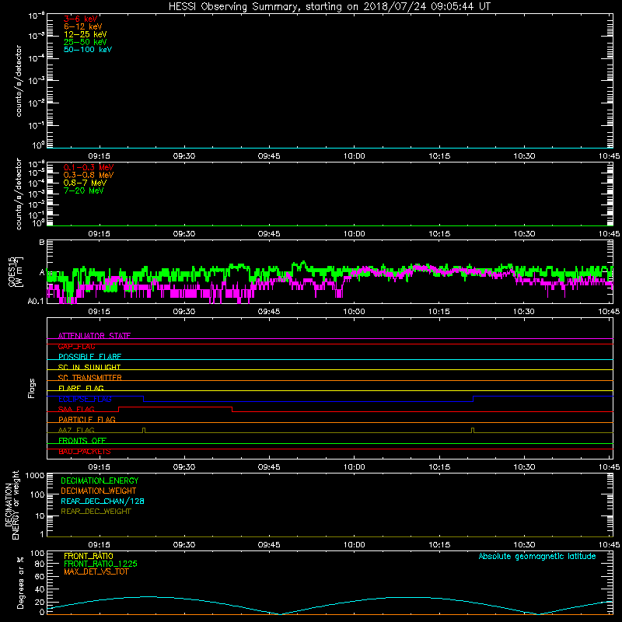
Task: Select the ATTENUATOR_STATE flag label
Action: click(94, 336)
